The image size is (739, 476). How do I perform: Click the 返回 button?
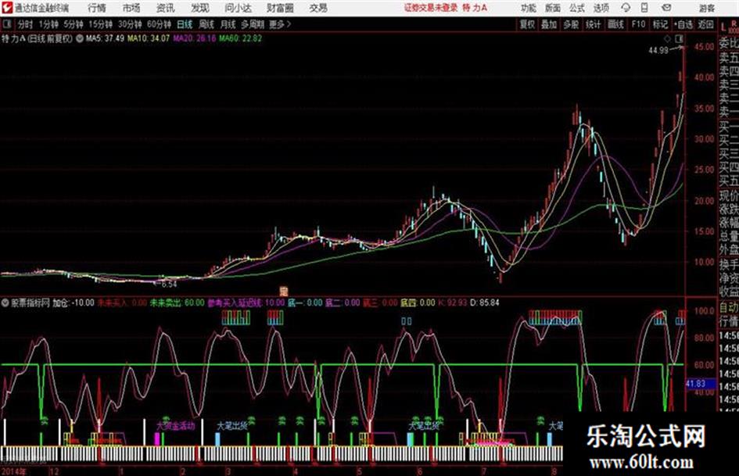(x=705, y=24)
